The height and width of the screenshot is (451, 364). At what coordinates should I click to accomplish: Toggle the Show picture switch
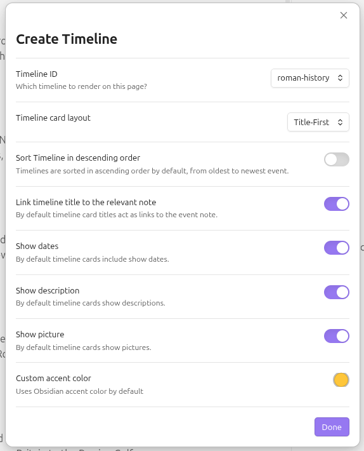(x=337, y=336)
